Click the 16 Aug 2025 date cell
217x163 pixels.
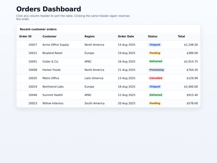[x=130, y=61]
